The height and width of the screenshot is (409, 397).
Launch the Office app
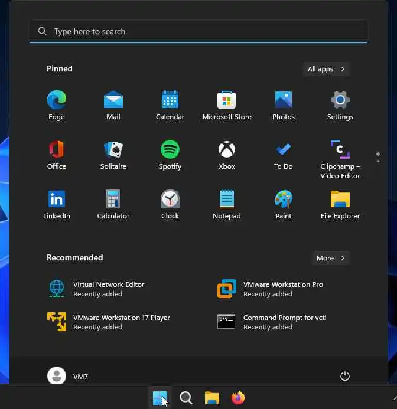(x=56, y=155)
